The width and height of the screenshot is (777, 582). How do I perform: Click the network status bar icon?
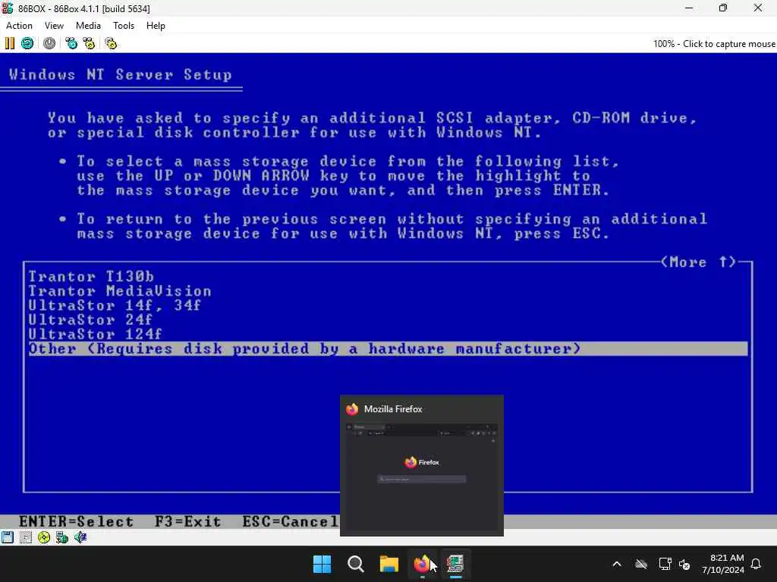click(x=62, y=537)
